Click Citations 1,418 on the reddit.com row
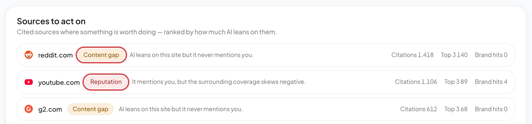 412,55
